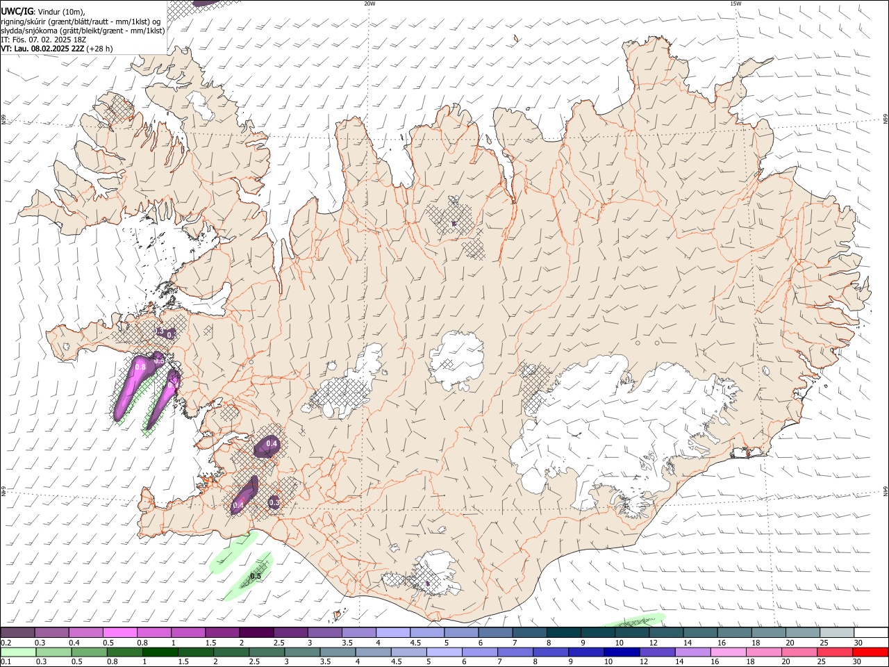The width and height of the screenshot is (889, 667).
Task: Click the 'VT: Lau. 08.02.2025 22Z' valid time
Action: pyautogui.click(x=43, y=49)
